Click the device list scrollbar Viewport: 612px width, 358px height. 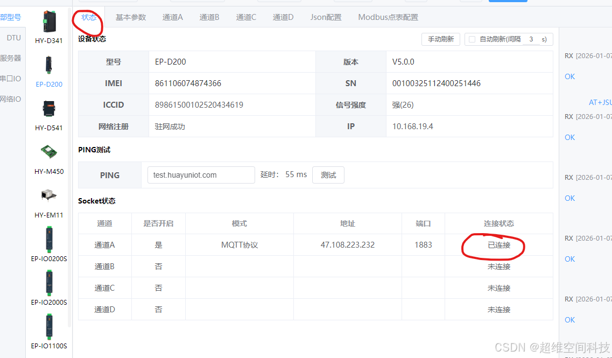click(70, 168)
